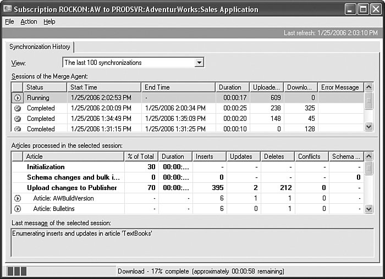Click the icon beside Article: AWBuildVersion
This screenshot has height=279, width=385.
tap(18, 198)
